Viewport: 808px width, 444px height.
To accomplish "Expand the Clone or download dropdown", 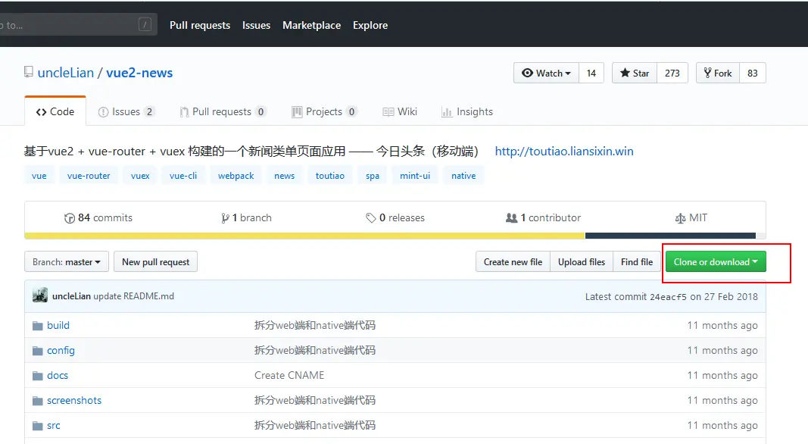I will [716, 262].
